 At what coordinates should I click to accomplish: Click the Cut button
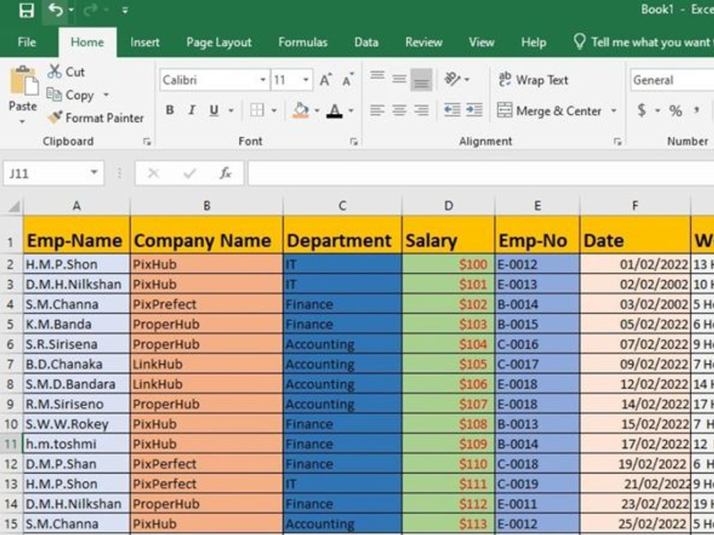66,72
